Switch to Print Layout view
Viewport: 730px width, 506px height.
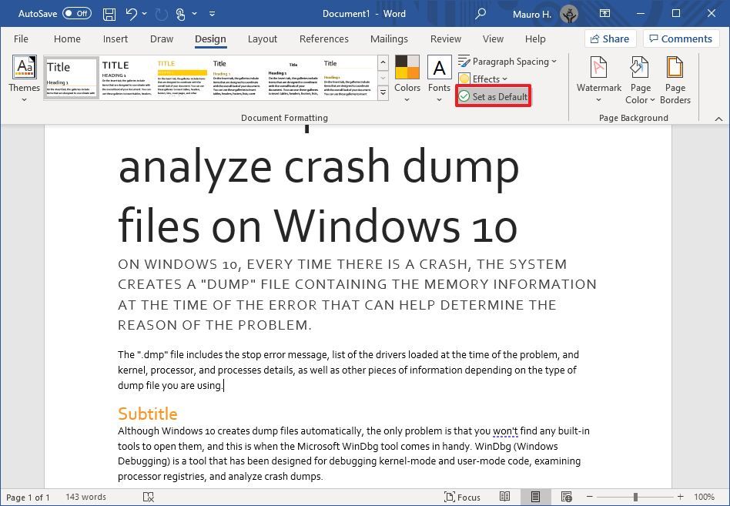click(535, 497)
